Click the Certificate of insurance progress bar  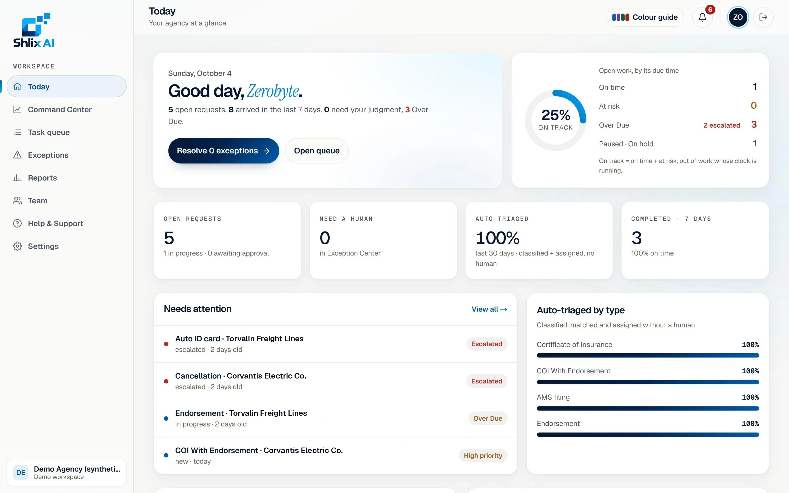[648, 356]
